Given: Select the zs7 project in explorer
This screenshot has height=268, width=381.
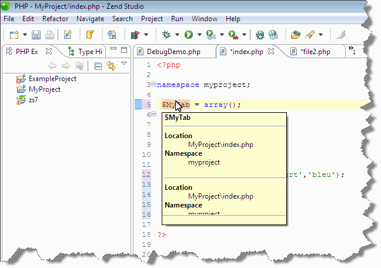Looking at the screenshot, I should 34,100.
